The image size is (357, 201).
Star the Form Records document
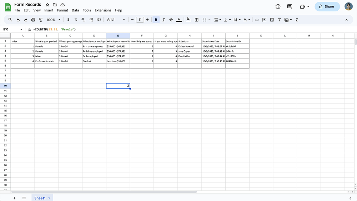[x=47, y=5]
